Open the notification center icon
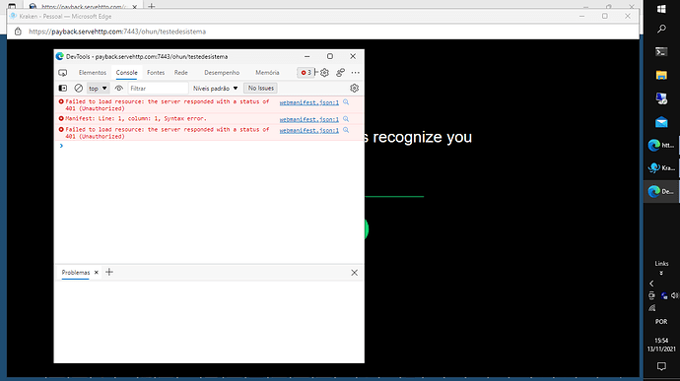 (x=661, y=366)
